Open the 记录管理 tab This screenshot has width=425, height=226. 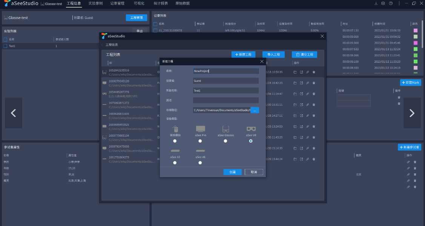(117, 3)
